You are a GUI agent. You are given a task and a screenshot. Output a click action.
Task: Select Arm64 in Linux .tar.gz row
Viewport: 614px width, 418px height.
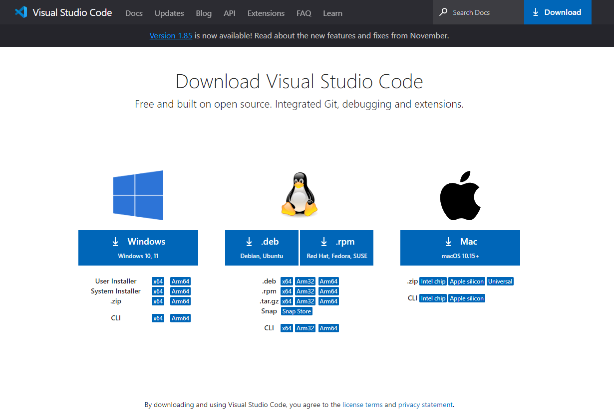coord(328,301)
